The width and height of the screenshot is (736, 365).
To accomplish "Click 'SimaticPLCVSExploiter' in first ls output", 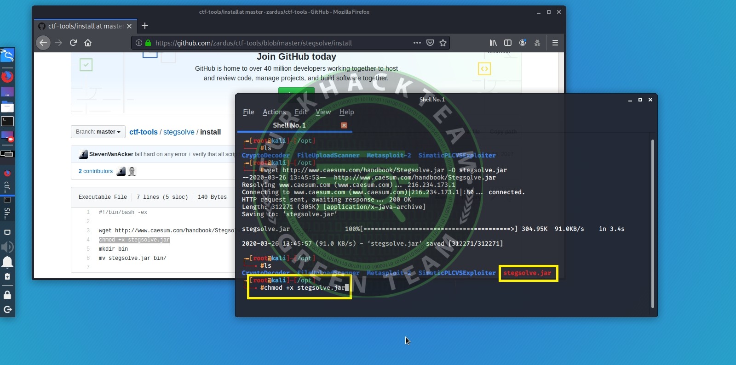I will (457, 155).
